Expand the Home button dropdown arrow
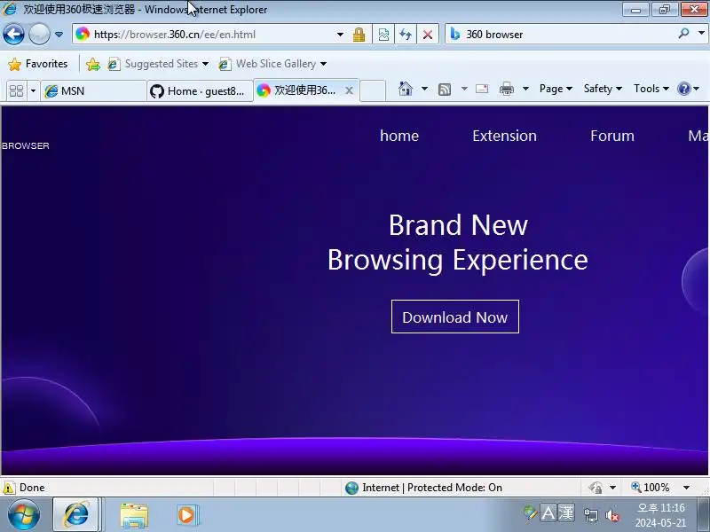 click(x=424, y=89)
